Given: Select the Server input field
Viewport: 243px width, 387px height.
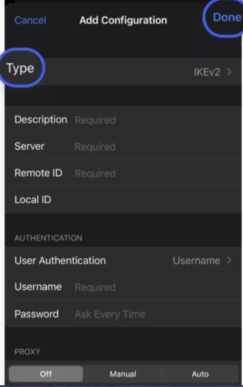Looking at the screenshot, I should (x=123, y=147).
